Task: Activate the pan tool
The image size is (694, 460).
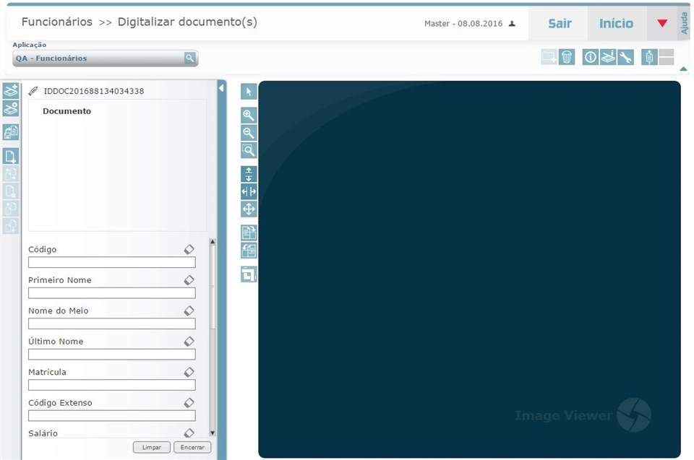Action: point(248,209)
